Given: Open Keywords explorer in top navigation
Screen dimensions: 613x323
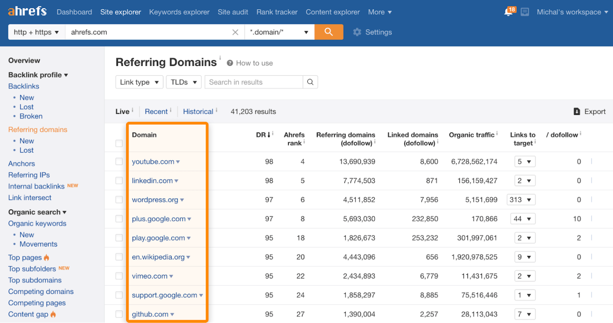Looking at the screenshot, I should pos(179,12).
